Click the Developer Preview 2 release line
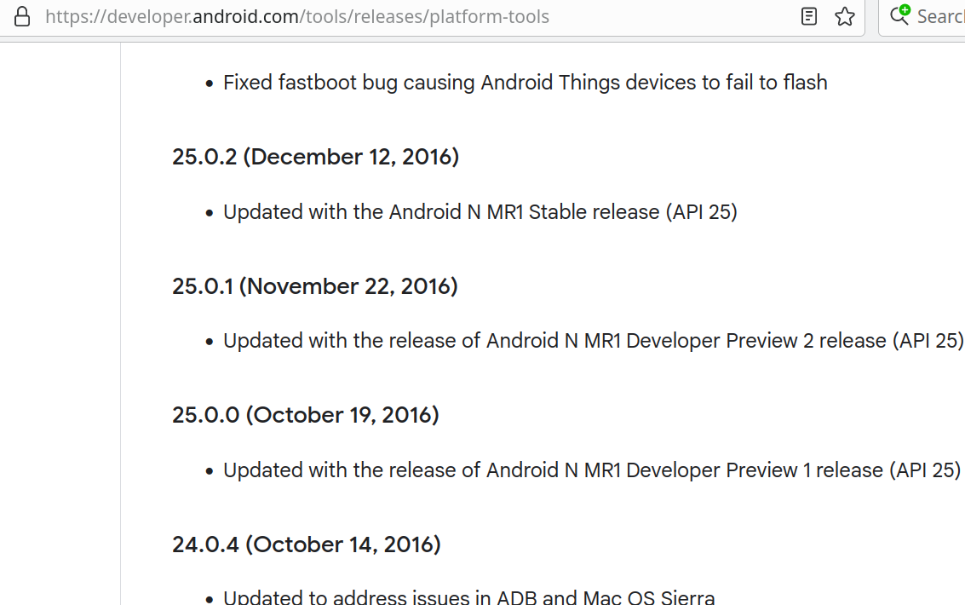 tap(593, 341)
